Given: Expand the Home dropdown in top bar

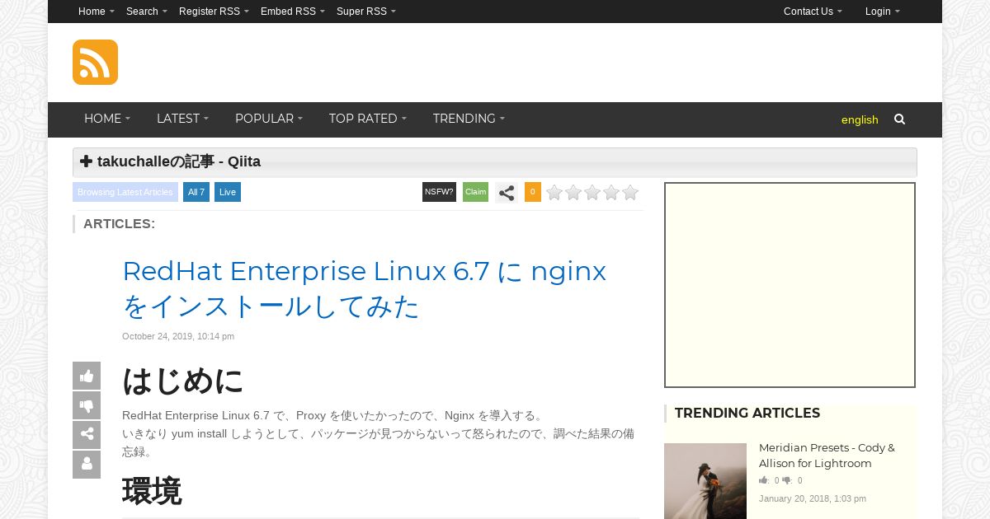Looking at the screenshot, I should click(97, 12).
